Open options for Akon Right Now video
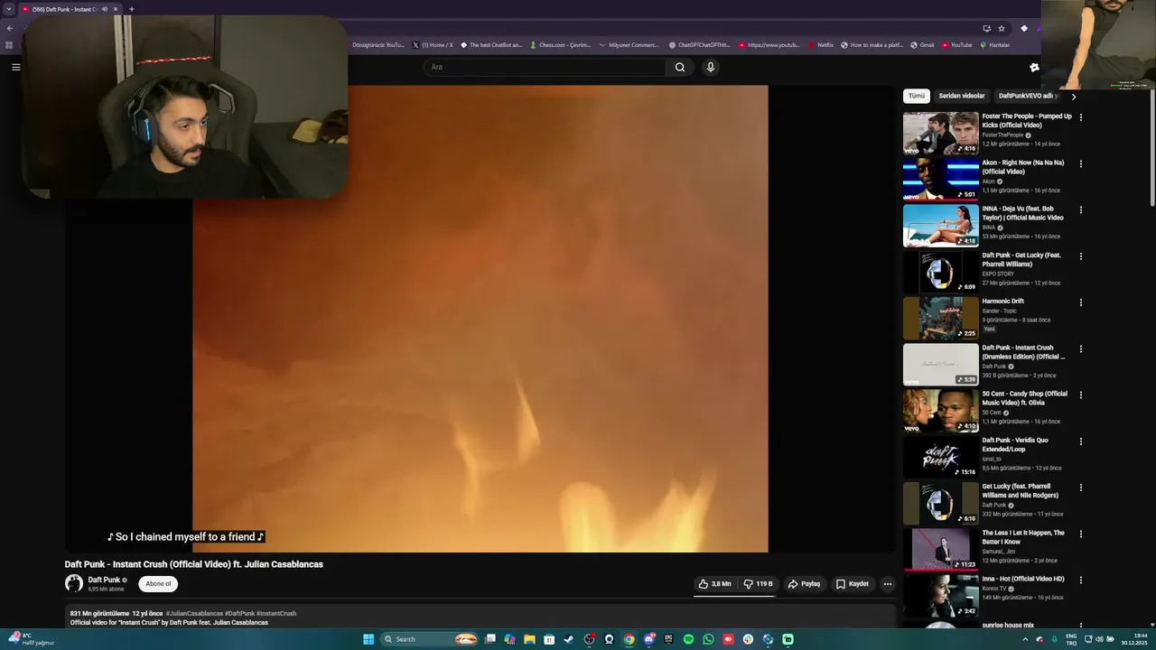The width and height of the screenshot is (1156, 650). click(x=1080, y=163)
